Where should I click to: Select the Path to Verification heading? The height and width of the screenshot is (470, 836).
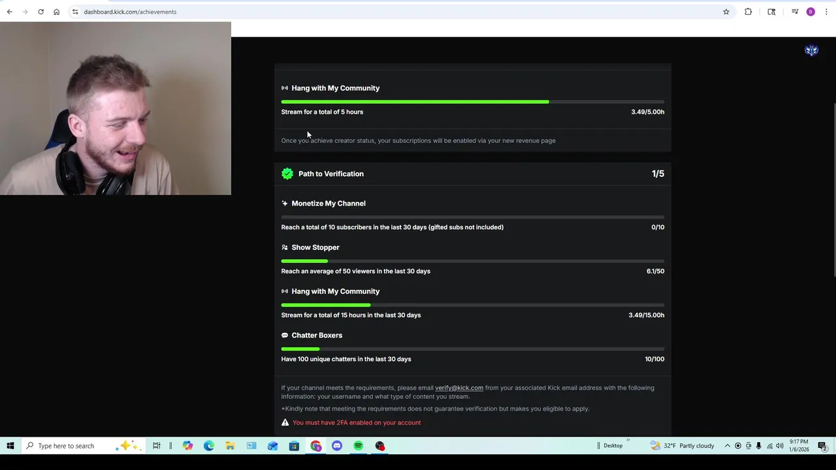(x=331, y=174)
